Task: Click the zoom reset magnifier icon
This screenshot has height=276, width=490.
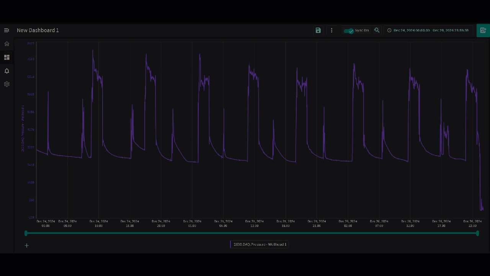Action: click(377, 30)
